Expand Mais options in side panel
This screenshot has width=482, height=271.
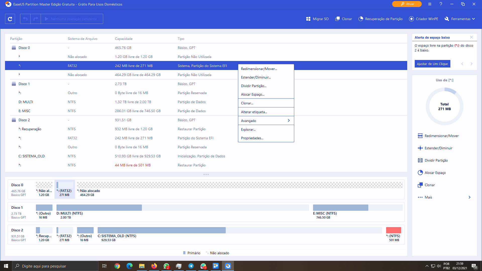444,197
